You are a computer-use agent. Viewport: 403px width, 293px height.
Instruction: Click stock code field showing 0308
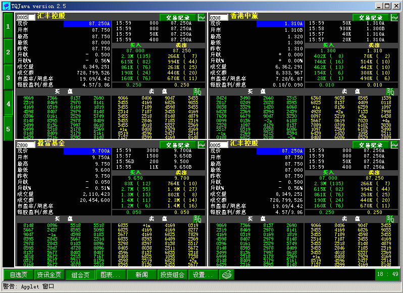219,18
